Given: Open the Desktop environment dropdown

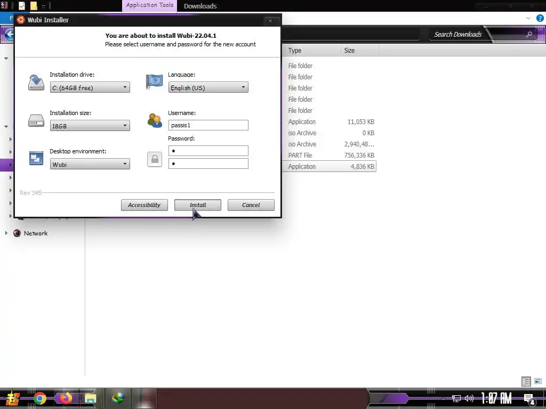Looking at the screenshot, I should tap(90, 164).
